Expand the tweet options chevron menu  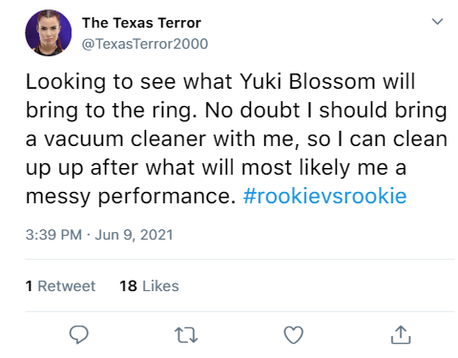tap(437, 22)
